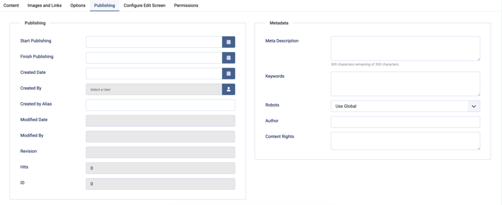Click the 300 characters remaining text
The width and height of the screenshot is (502, 205).
click(x=365, y=64)
